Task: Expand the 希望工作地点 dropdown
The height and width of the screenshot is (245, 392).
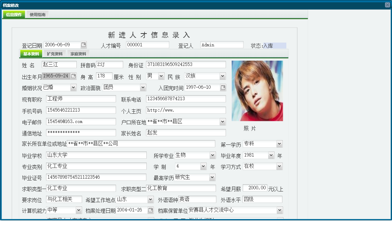Action: click(x=150, y=200)
